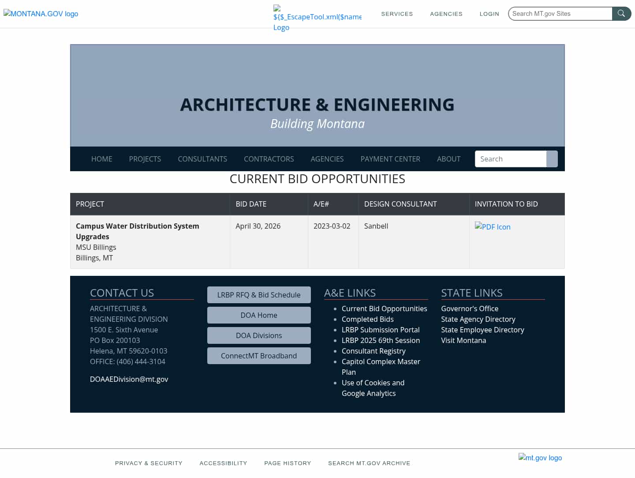Click the mt.gov logo in the footer
Screen dimensions: 635x478
[540, 458]
